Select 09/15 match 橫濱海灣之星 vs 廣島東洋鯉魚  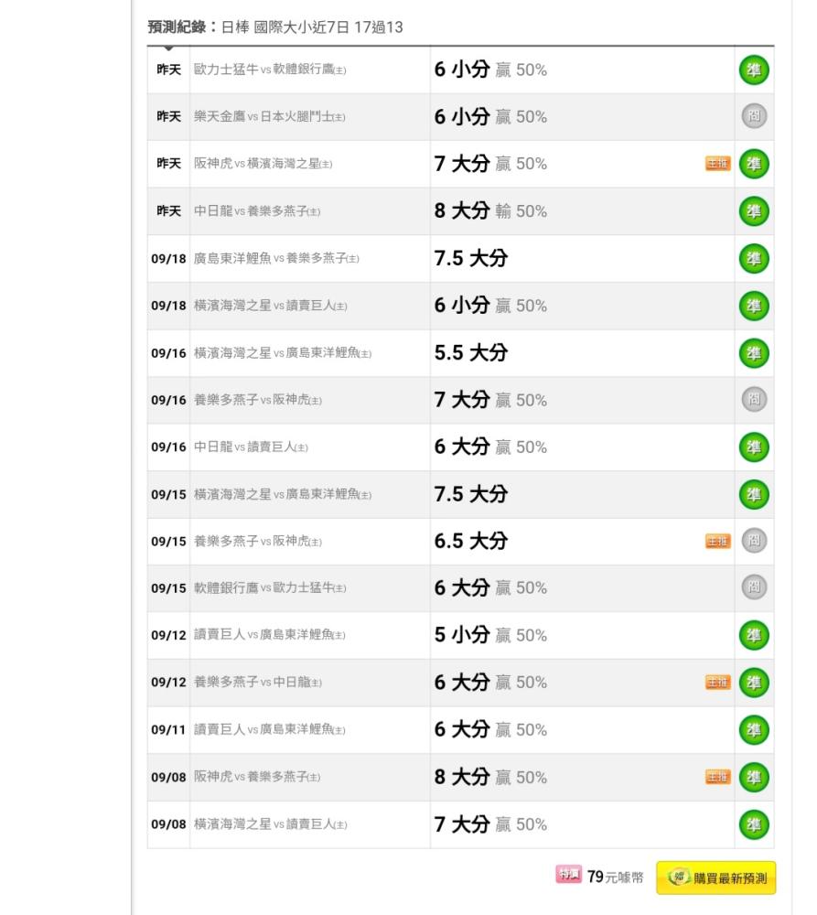(x=283, y=494)
